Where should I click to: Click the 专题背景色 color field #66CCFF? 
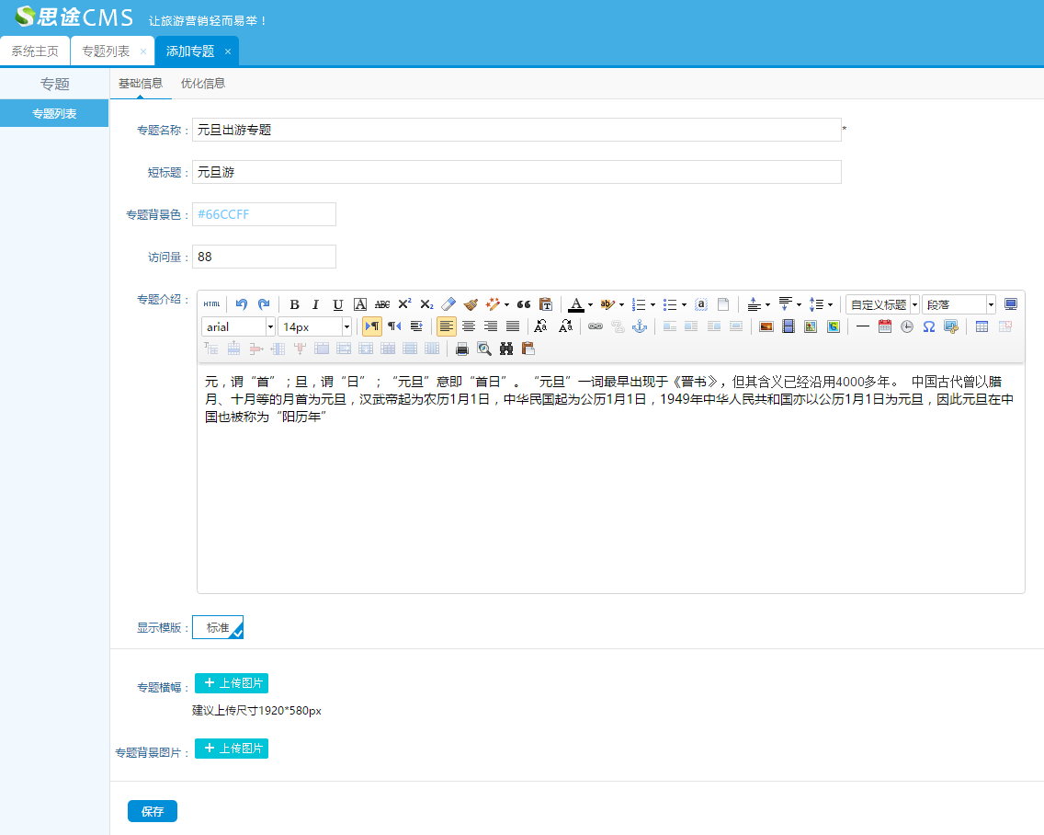coord(264,214)
